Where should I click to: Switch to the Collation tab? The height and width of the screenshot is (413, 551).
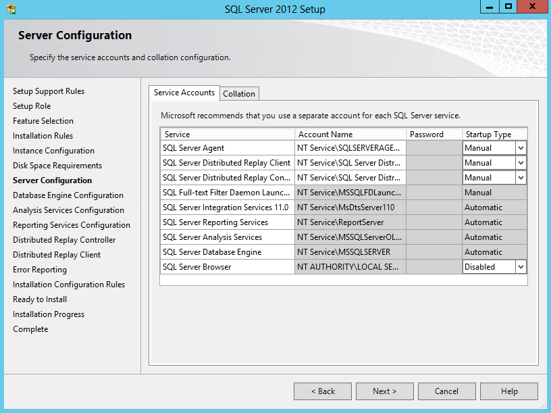pos(239,94)
